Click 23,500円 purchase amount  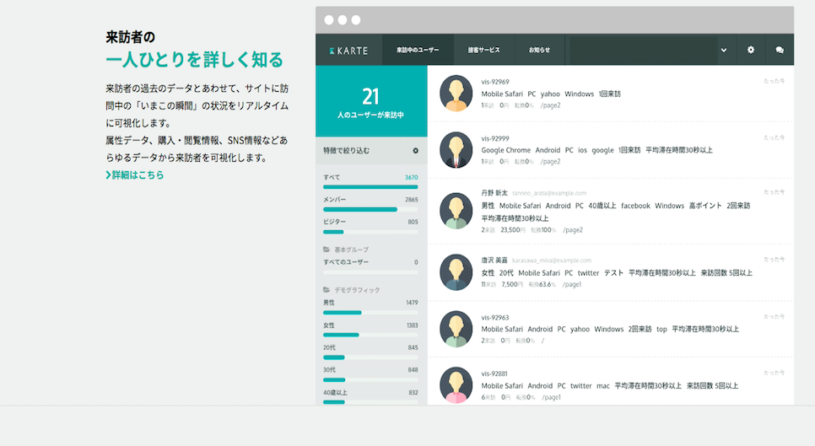click(512, 230)
